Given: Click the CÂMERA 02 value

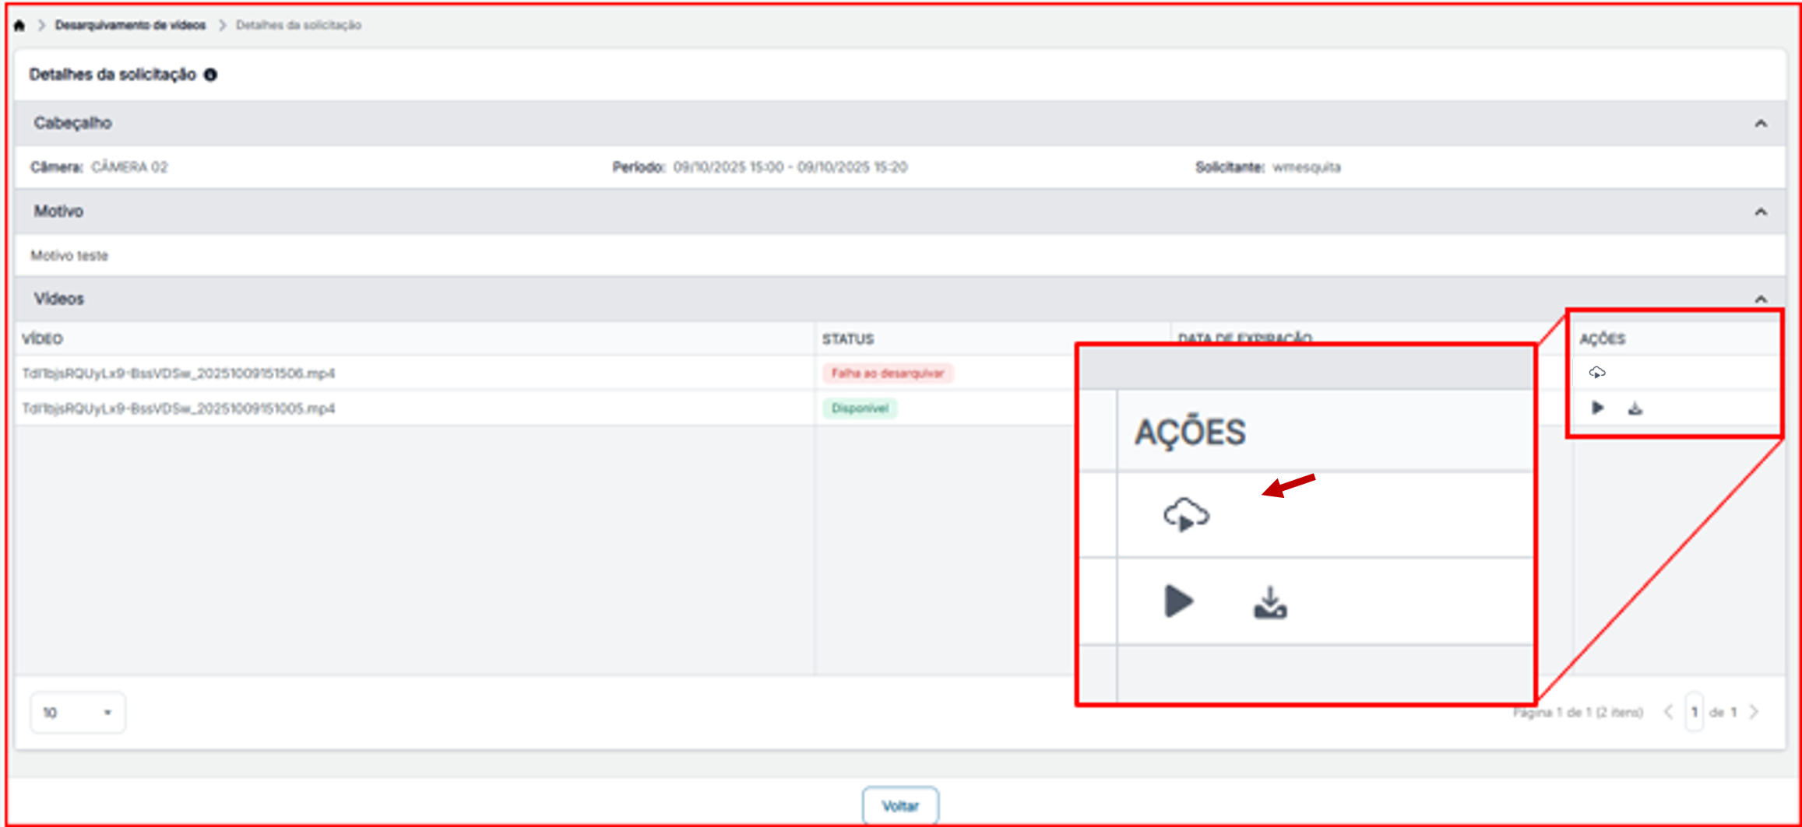Looking at the screenshot, I should click(x=129, y=167).
